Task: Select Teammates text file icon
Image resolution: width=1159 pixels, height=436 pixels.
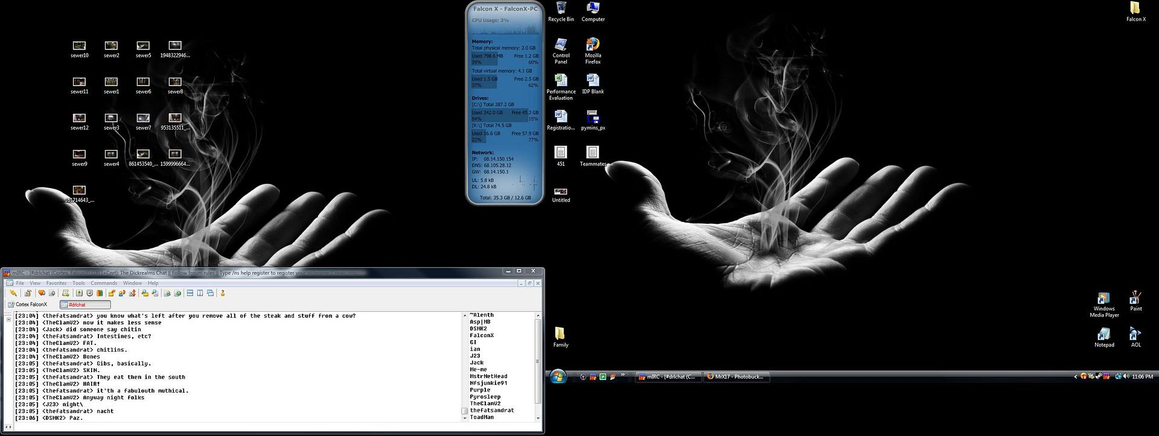Action: coord(593,157)
